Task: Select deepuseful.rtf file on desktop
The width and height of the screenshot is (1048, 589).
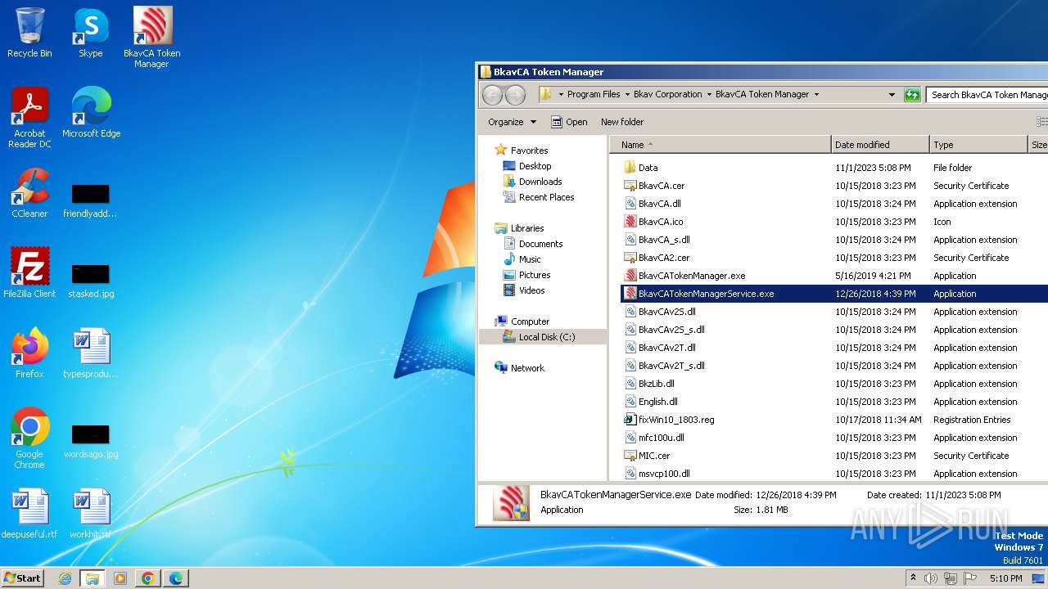Action: point(29,513)
